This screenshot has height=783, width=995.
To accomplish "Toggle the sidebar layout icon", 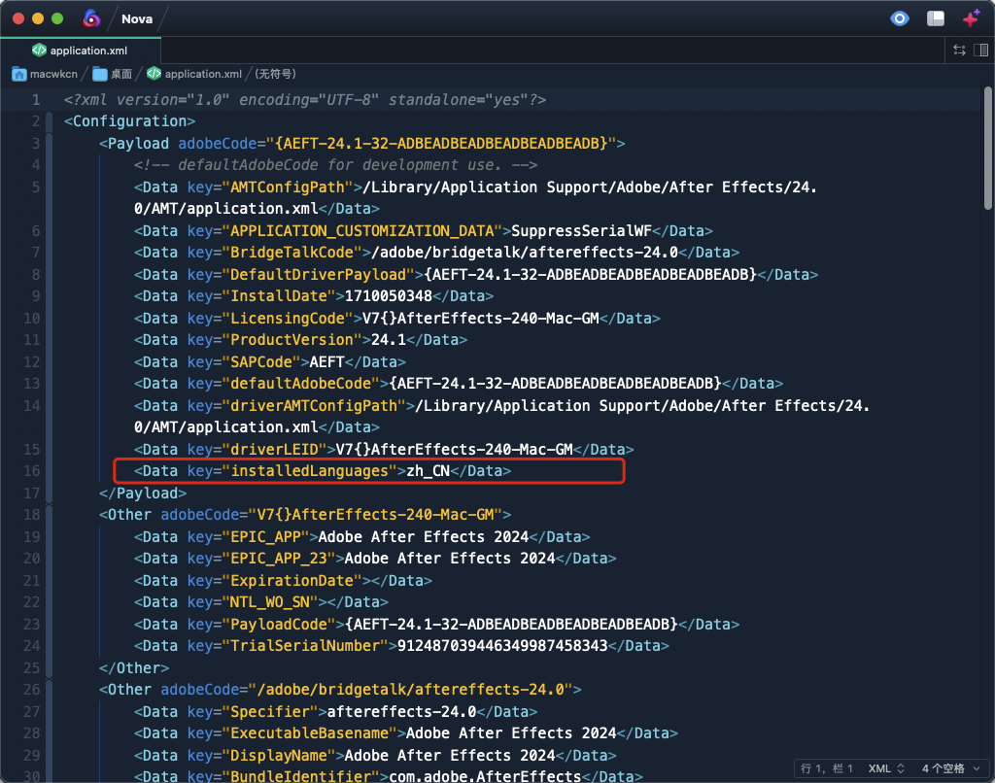I will (x=936, y=18).
